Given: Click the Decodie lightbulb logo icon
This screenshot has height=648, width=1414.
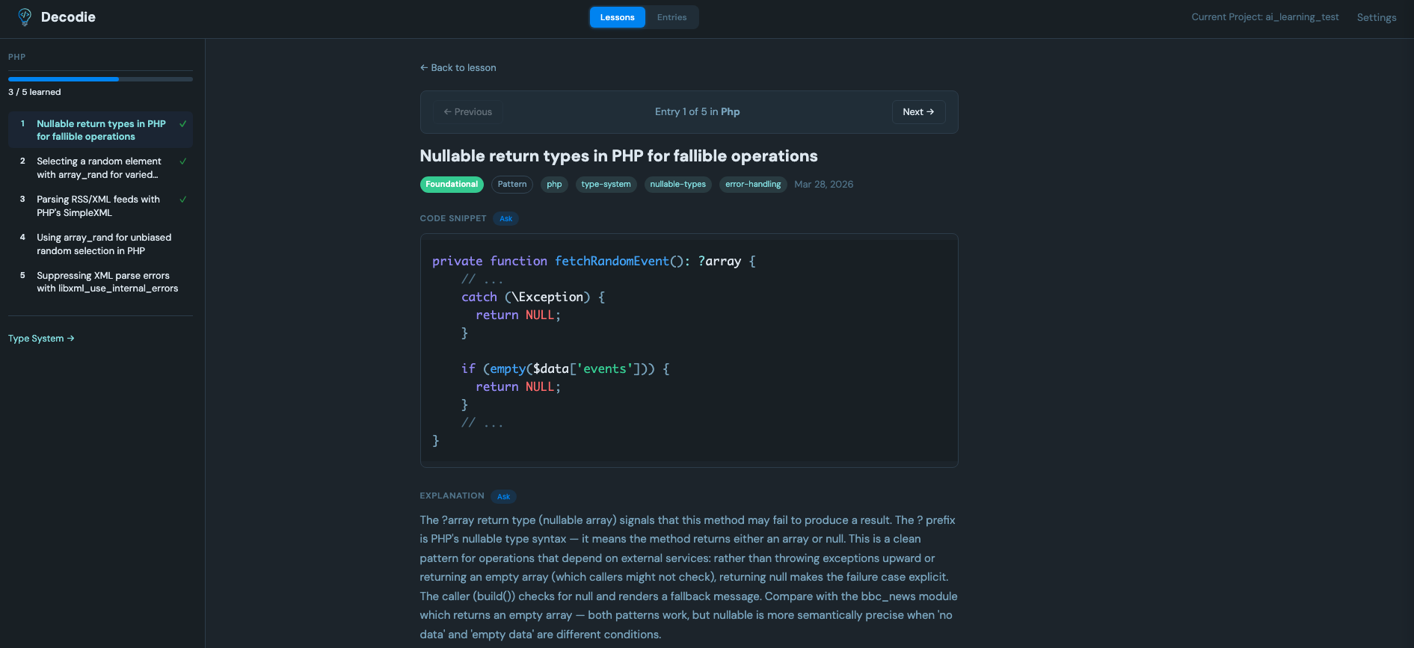Looking at the screenshot, I should click(x=23, y=16).
